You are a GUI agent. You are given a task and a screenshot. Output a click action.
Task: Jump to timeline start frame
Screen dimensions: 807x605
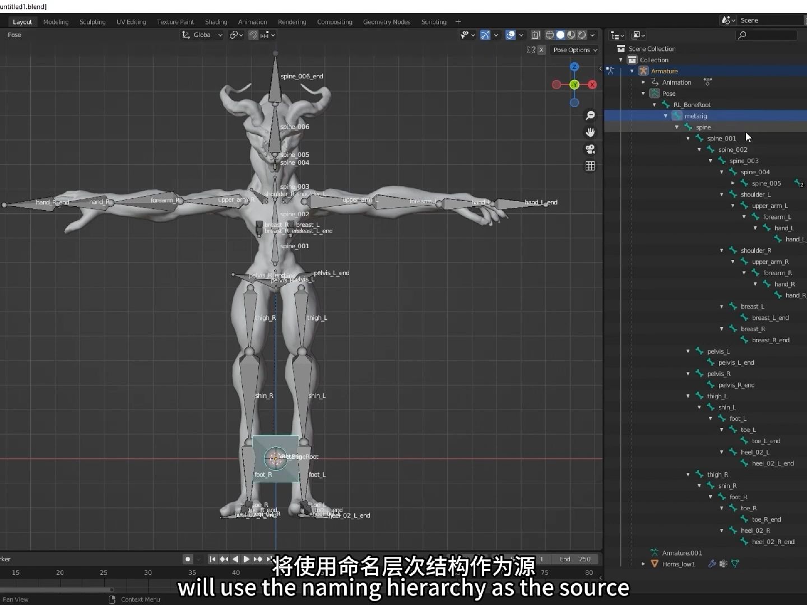click(212, 559)
